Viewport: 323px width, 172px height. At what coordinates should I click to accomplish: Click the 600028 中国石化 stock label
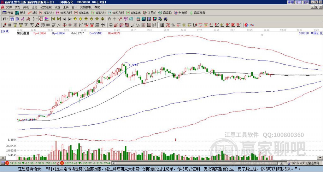(311, 33)
